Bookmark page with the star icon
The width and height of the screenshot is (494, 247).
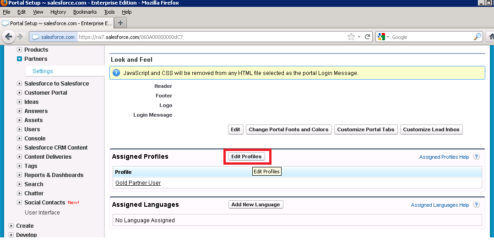click(351, 37)
